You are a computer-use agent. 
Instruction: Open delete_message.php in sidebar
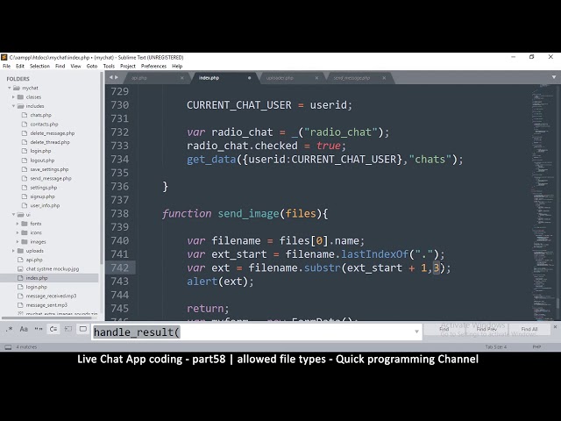pyautogui.click(x=53, y=133)
